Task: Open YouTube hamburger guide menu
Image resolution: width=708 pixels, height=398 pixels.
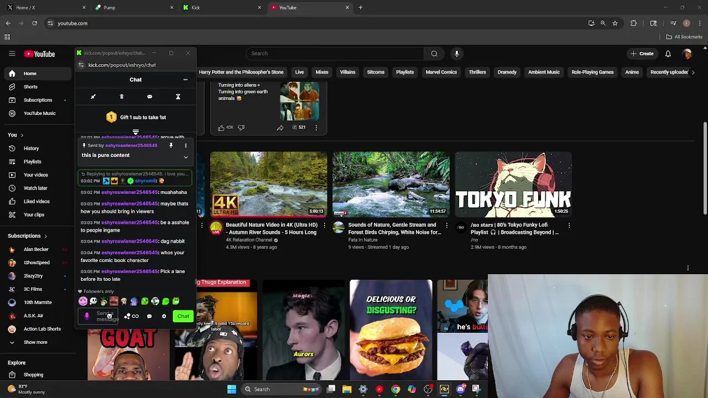Action: coord(12,54)
